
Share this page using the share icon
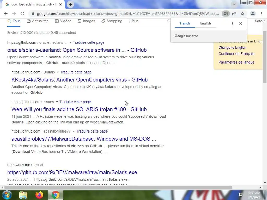[234, 14]
